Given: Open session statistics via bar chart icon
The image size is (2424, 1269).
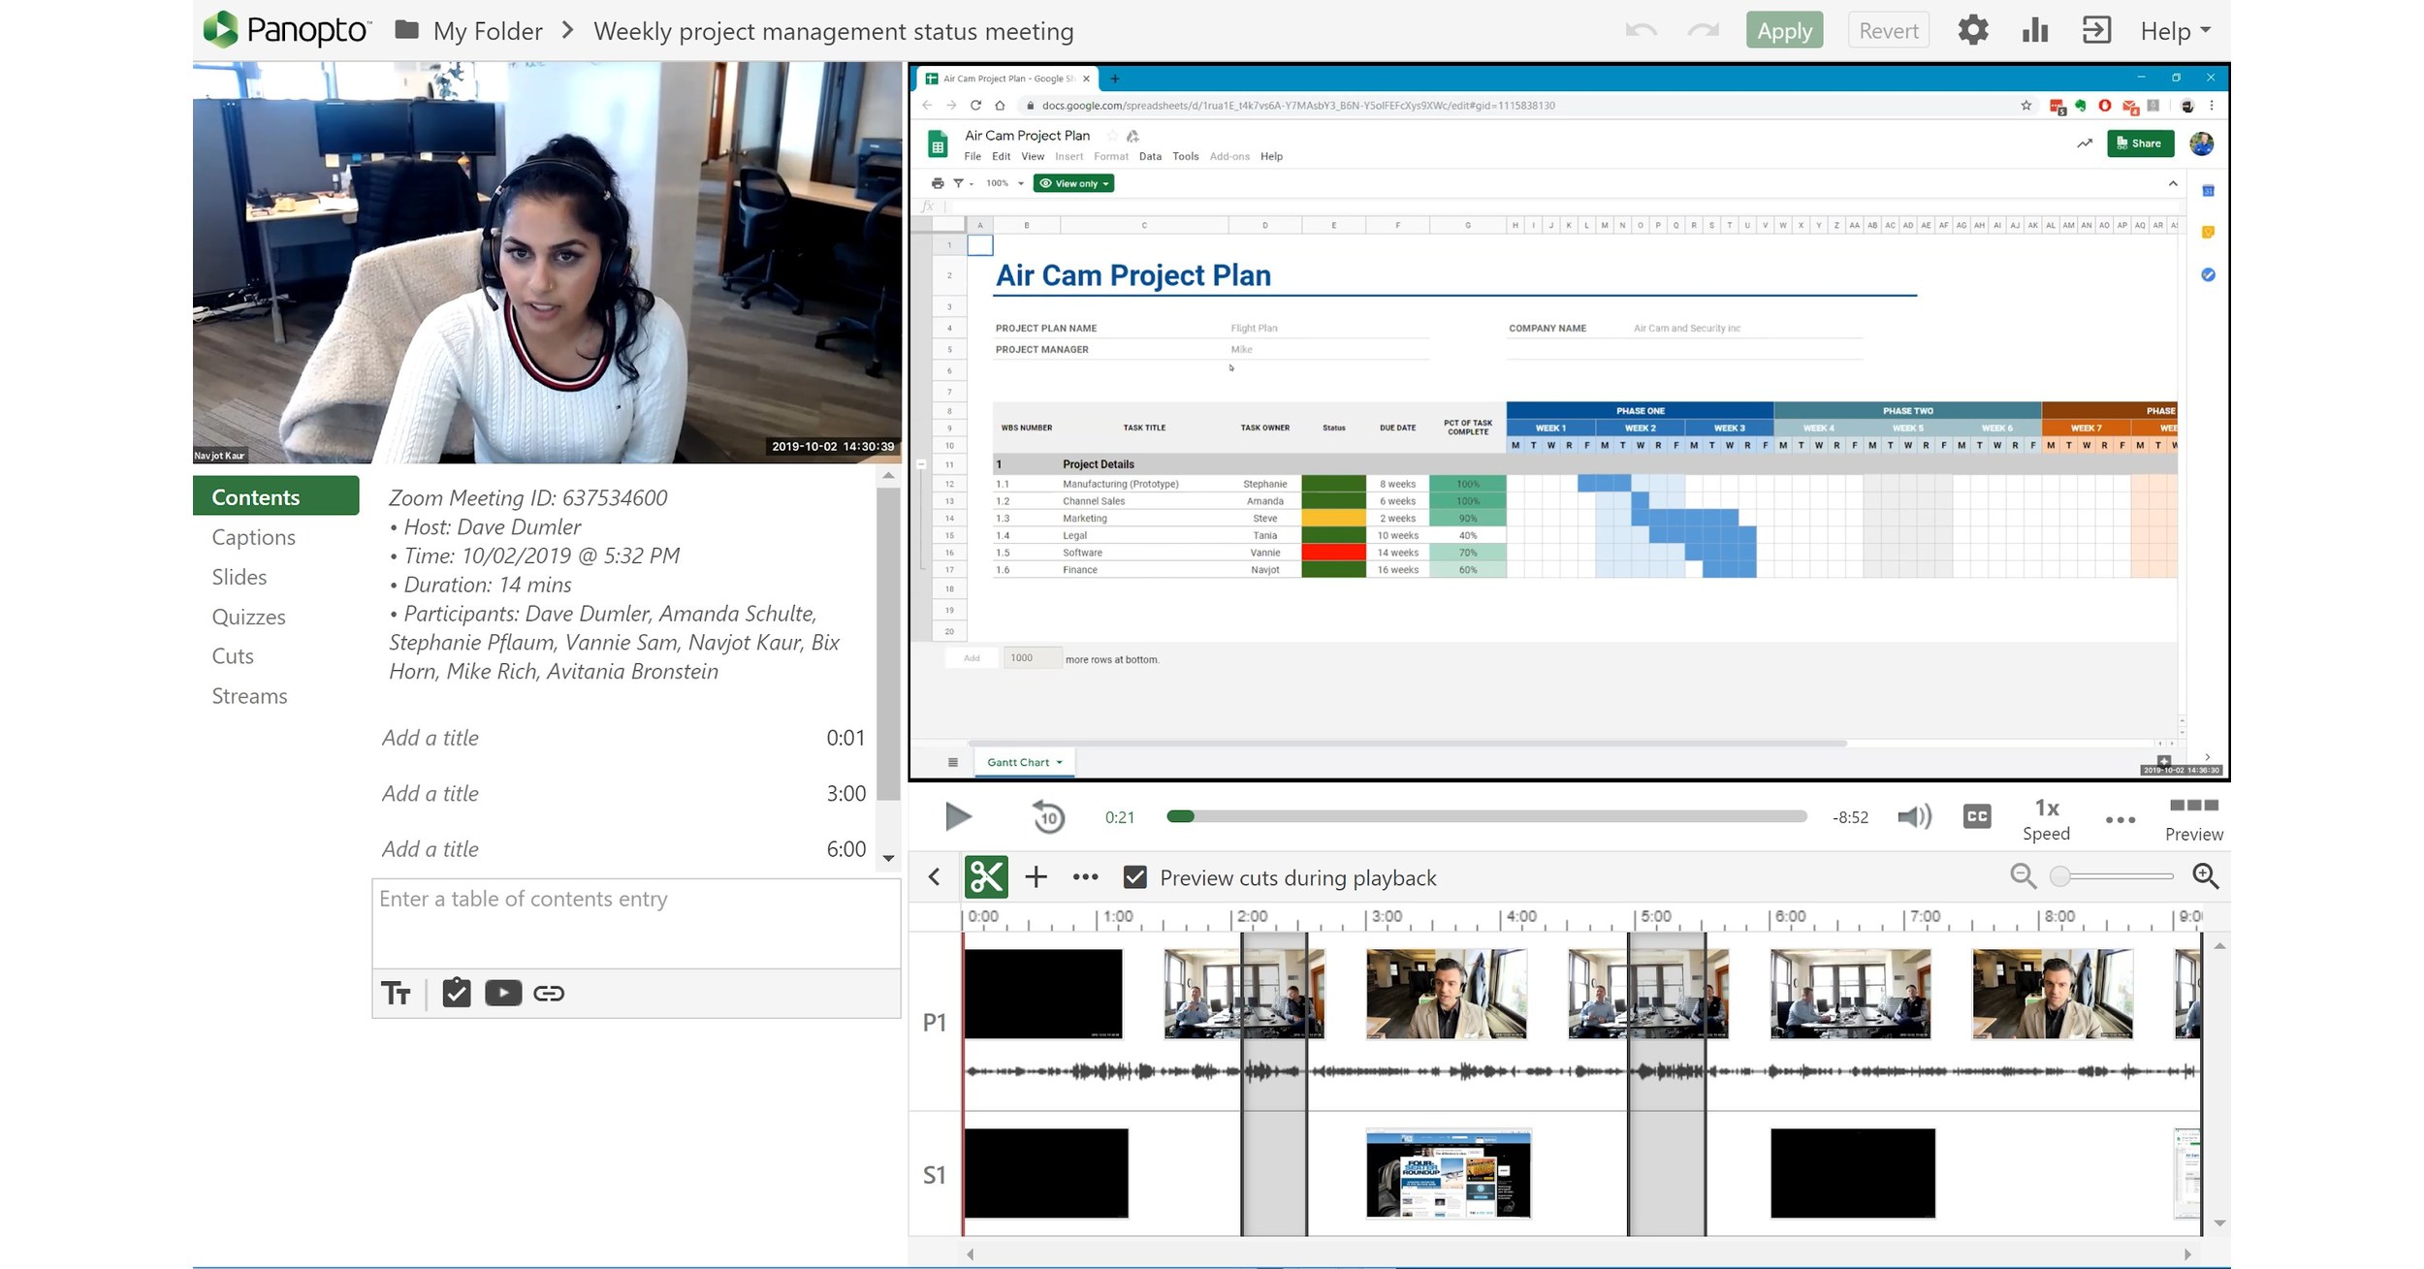Looking at the screenshot, I should coord(2033,30).
